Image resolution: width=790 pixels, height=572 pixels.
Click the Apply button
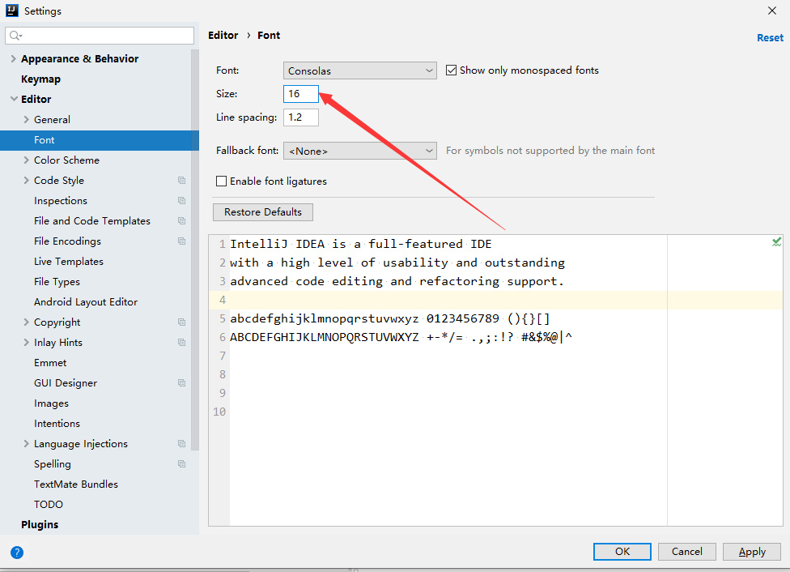[x=752, y=552]
